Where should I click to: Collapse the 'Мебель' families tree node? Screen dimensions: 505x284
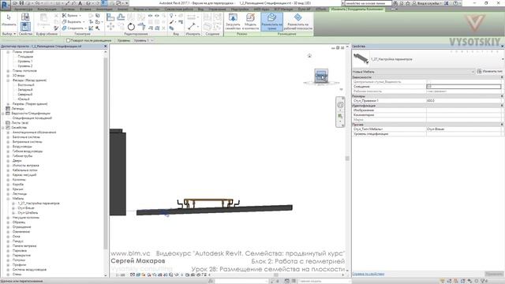click(8, 199)
